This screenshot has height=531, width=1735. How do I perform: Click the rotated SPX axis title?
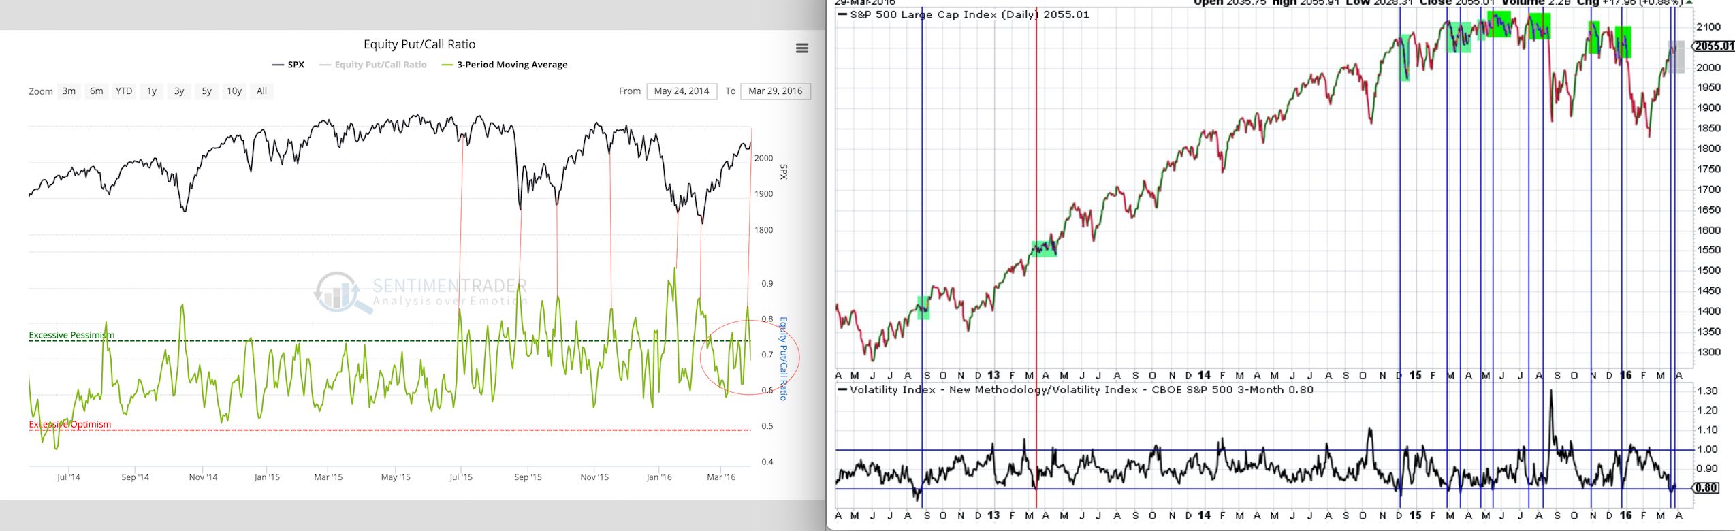(784, 172)
